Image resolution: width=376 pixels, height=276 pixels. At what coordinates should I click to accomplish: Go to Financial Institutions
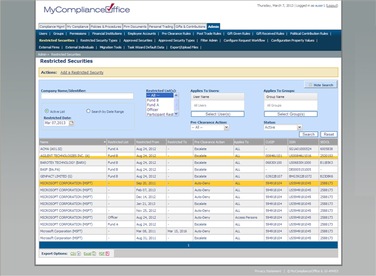click(107, 33)
